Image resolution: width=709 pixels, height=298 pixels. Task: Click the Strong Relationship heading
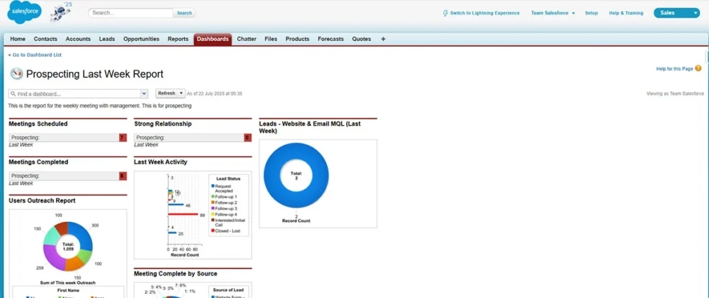[163, 124]
